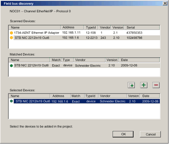Confirm the dialog with OK
Screen dimensions: 169x144
click(x=123, y=134)
